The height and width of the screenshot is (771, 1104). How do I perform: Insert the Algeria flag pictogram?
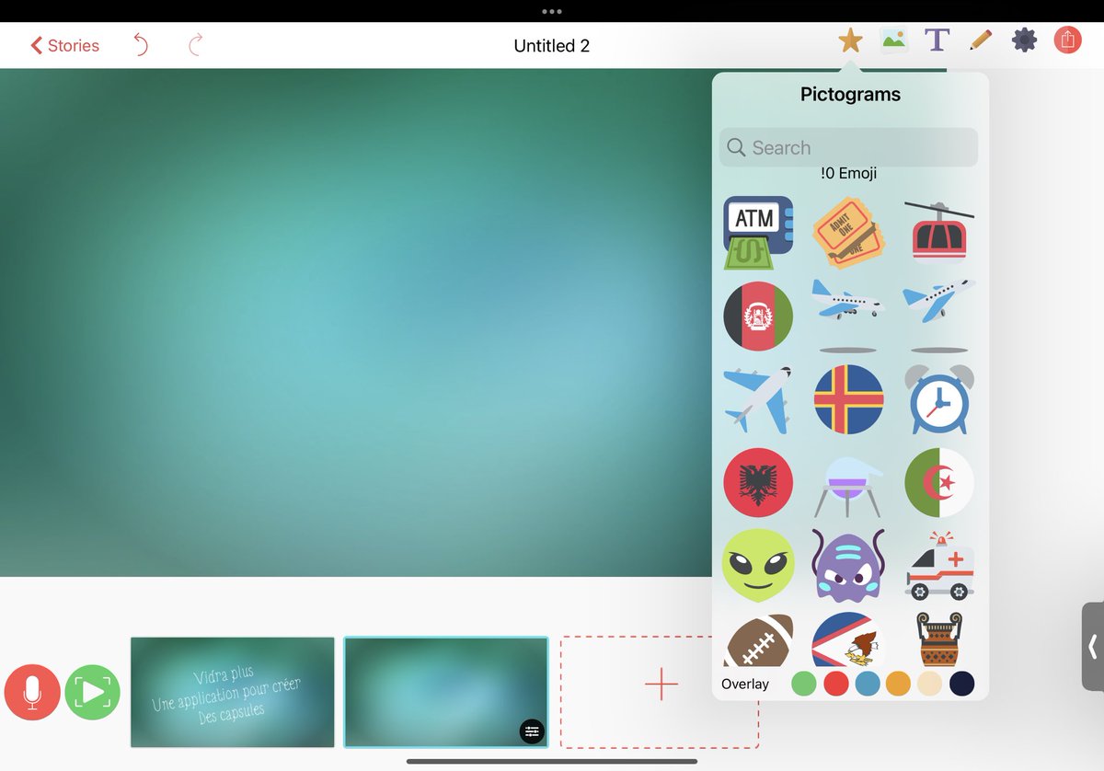[x=939, y=482]
